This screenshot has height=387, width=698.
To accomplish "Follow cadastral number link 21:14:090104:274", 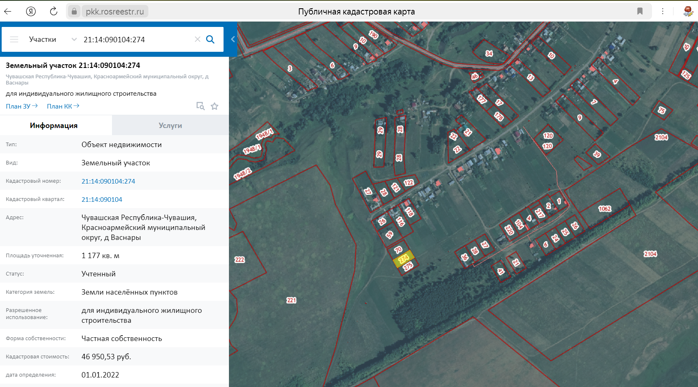I will [x=108, y=181].
